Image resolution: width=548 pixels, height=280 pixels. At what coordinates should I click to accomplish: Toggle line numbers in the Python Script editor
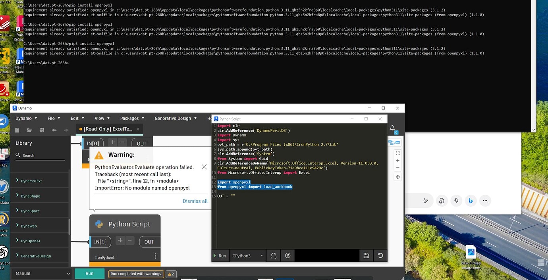click(273, 255)
